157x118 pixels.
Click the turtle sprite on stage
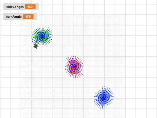(36, 46)
